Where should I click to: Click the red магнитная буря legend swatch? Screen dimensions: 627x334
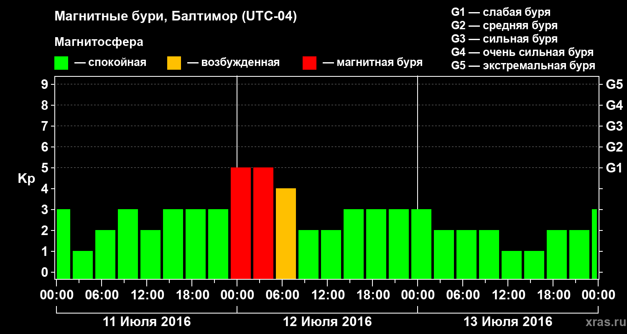[x=309, y=63]
